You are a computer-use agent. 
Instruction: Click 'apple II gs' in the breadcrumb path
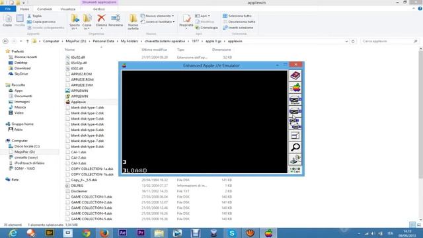[213, 41]
